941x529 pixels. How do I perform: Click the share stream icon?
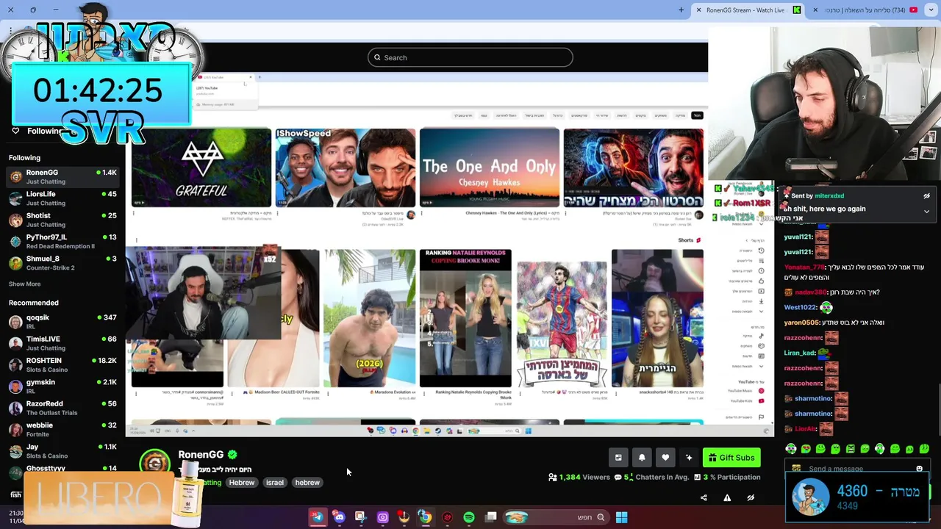[704, 497]
